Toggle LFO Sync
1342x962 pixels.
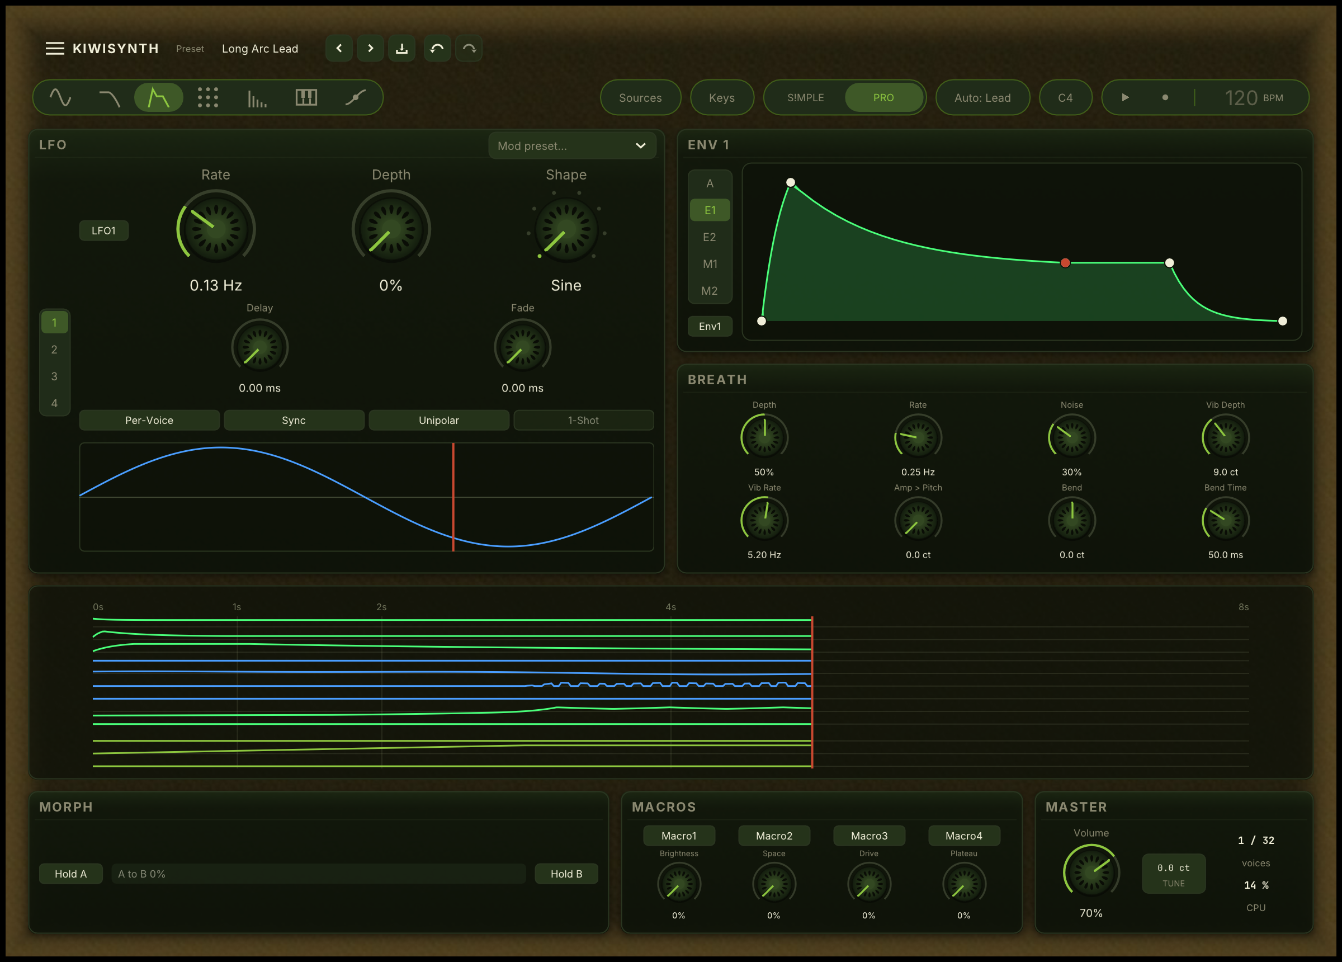click(x=294, y=421)
